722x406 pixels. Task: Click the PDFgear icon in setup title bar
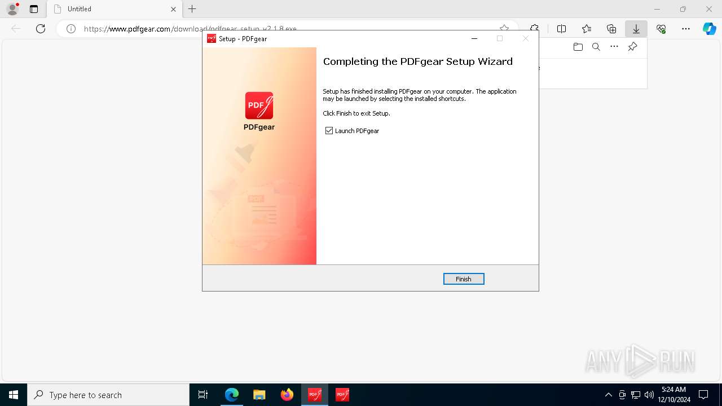[x=212, y=39]
